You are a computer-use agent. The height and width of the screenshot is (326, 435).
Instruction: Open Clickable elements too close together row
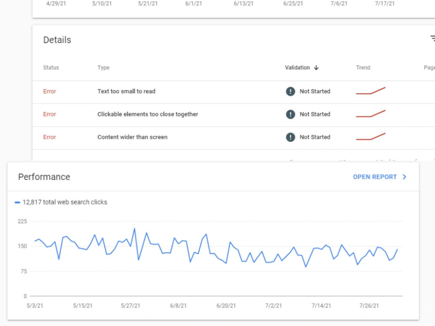(x=234, y=115)
